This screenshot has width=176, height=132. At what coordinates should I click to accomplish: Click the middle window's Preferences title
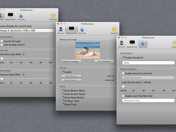87,24
